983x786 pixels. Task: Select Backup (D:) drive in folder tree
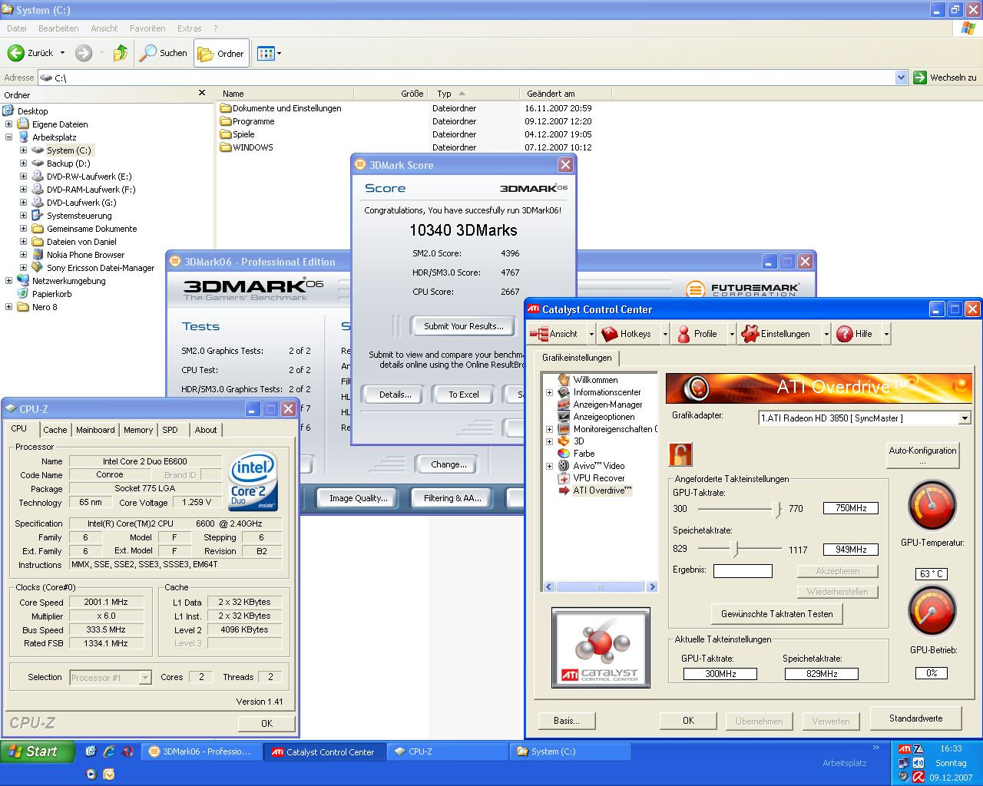(x=68, y=163)
